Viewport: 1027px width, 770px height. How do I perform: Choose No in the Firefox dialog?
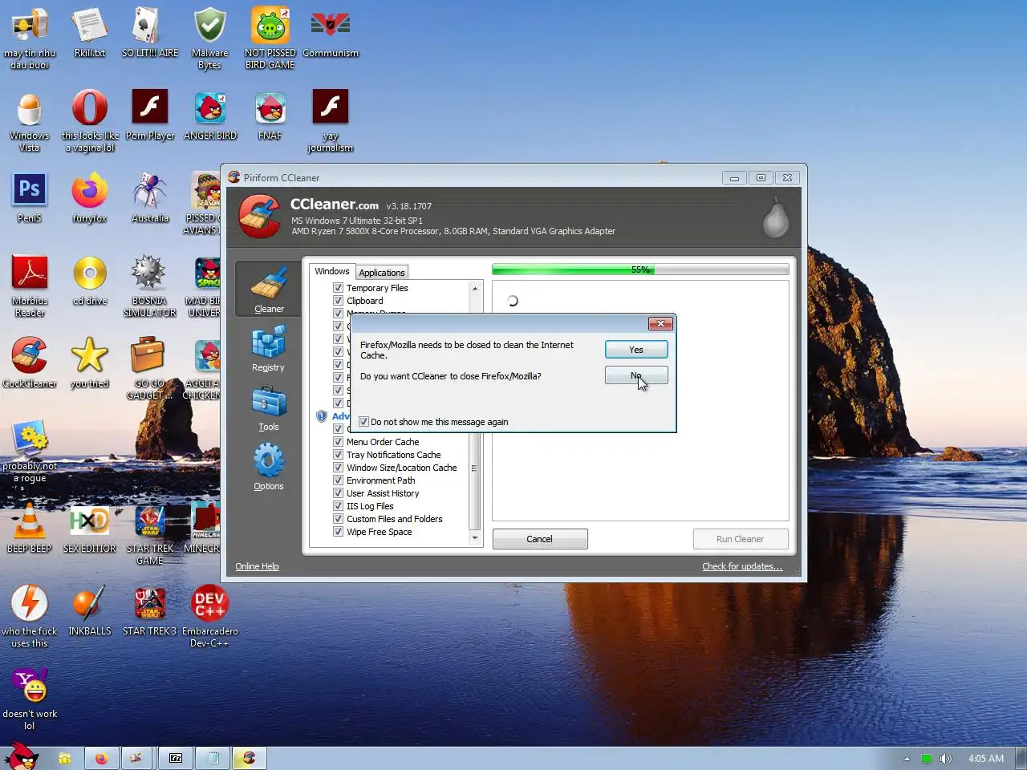coord(636,375)
